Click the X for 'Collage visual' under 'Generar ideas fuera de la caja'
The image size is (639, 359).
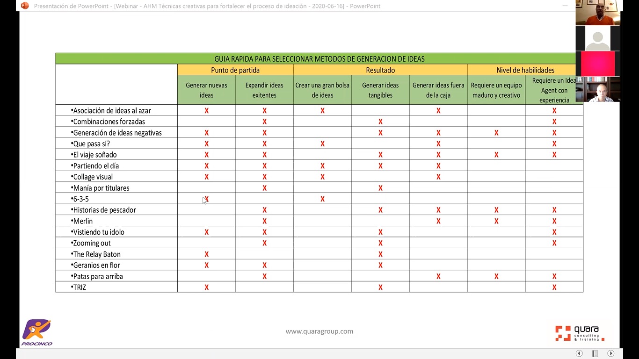click(x=438, y=177)
